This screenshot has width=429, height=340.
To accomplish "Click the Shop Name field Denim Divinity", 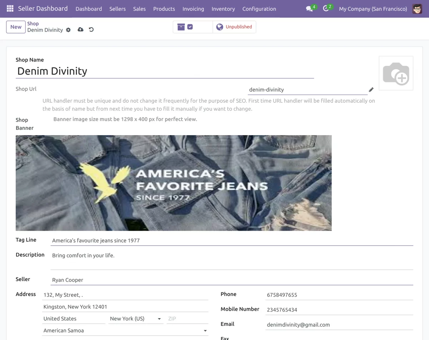I will click(165, 71).
